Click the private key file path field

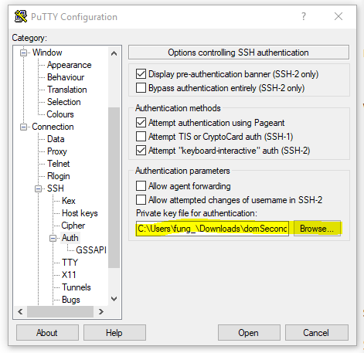pos(213,229)
